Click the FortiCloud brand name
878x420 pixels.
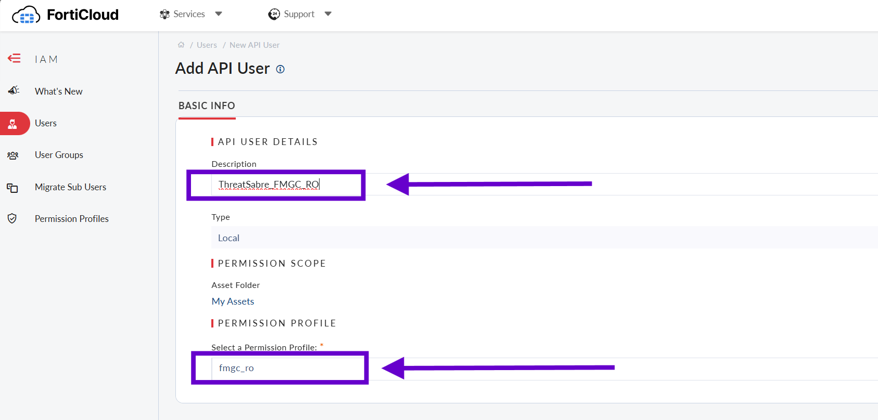(x=83, y=15)
